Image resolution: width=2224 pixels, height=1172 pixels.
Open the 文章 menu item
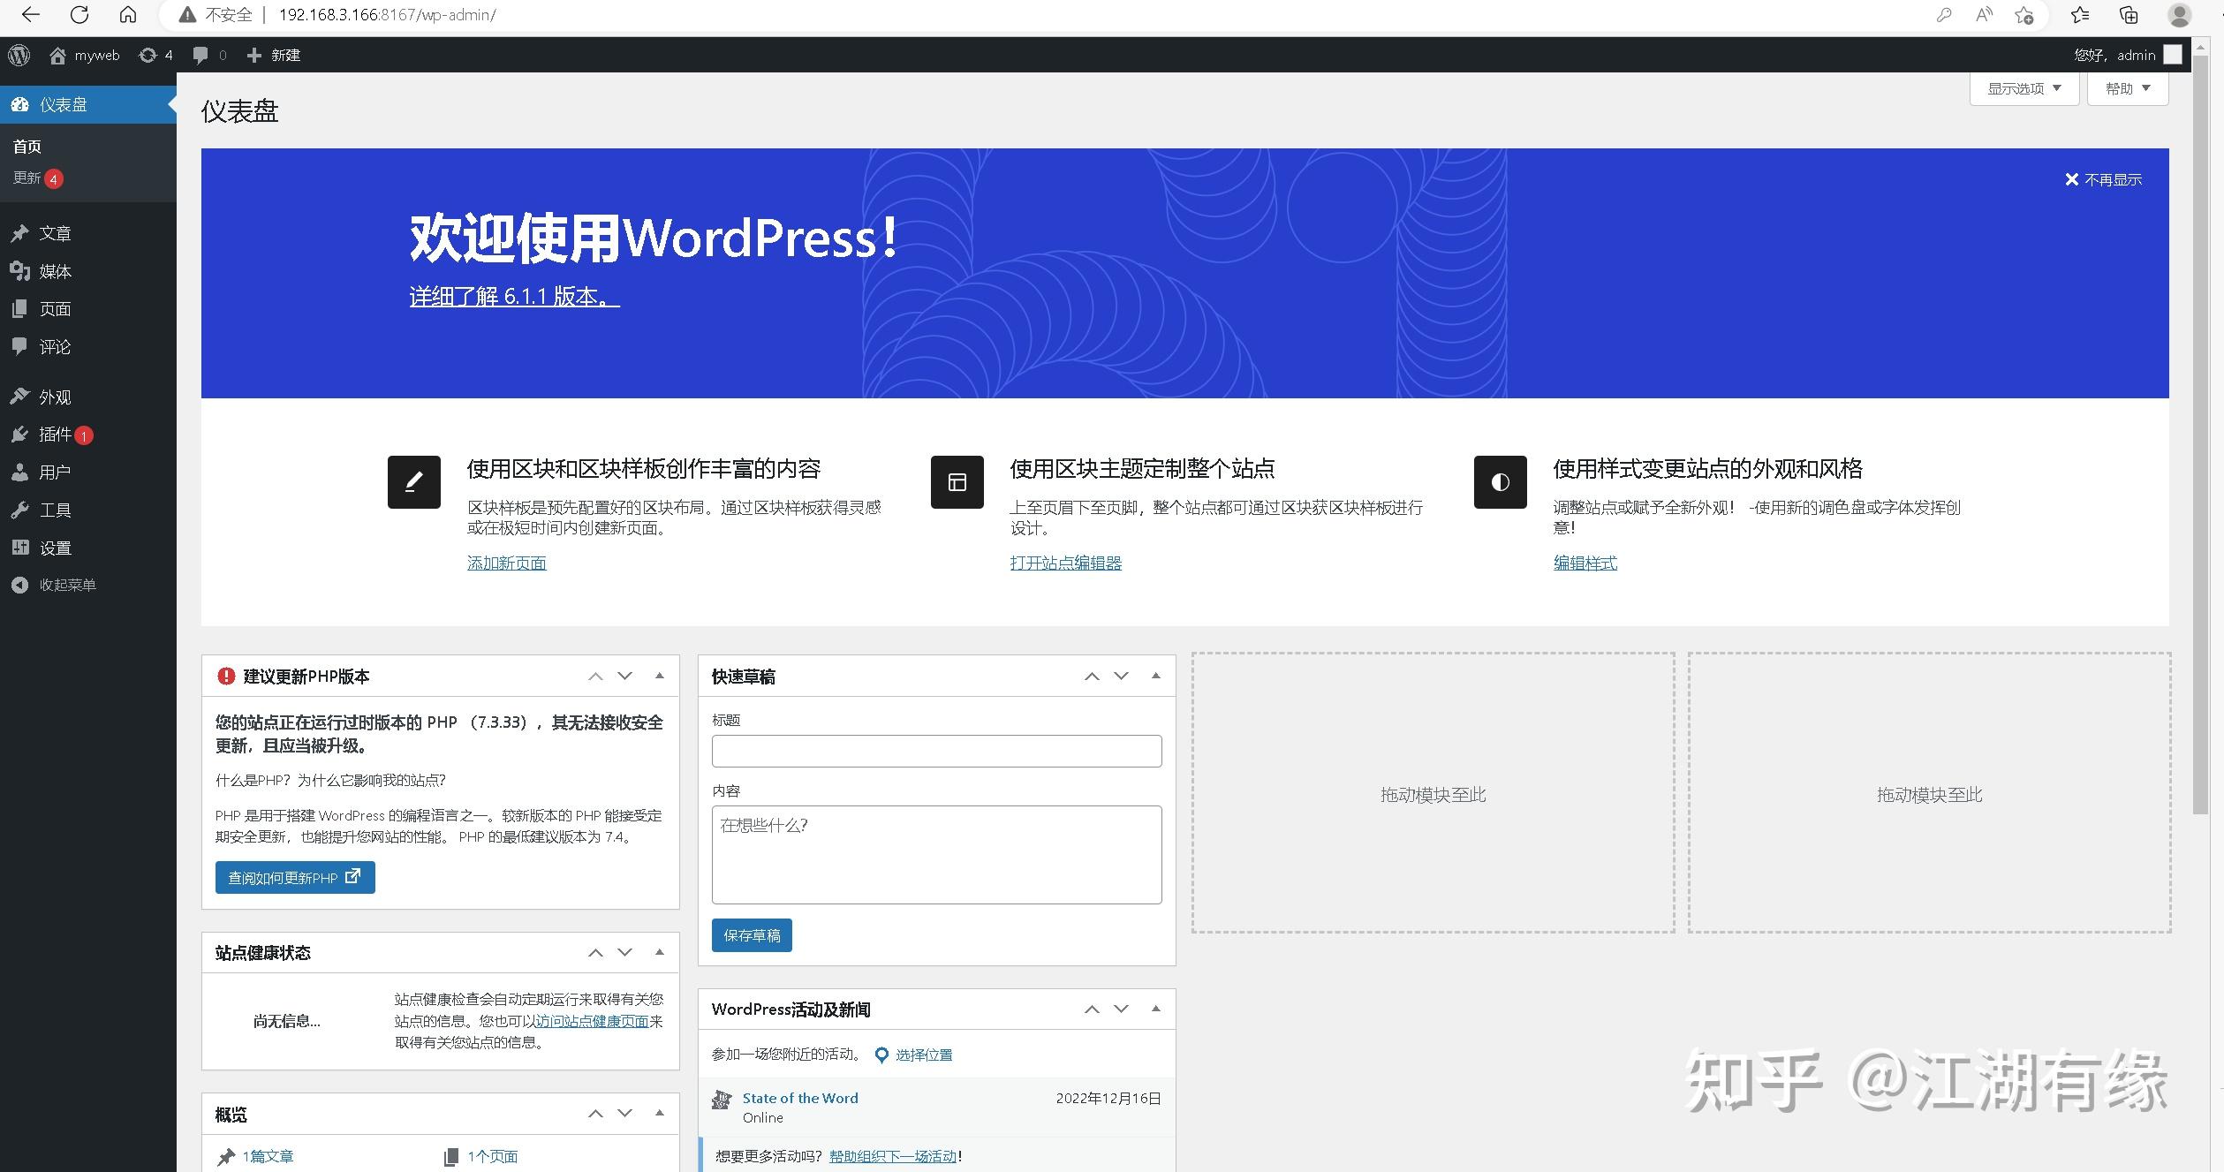point(21,232)
